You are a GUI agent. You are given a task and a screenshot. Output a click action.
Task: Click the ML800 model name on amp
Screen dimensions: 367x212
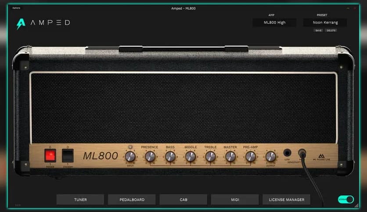click(101, 156)
